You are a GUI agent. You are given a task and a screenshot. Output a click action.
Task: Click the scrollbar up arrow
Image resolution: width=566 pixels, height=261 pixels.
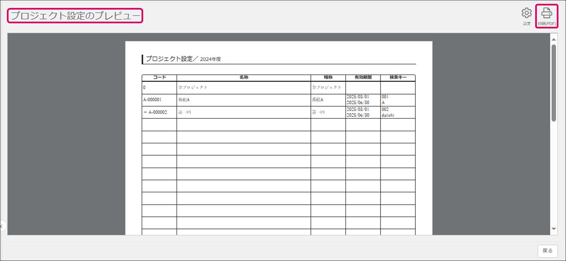point(554,39)
